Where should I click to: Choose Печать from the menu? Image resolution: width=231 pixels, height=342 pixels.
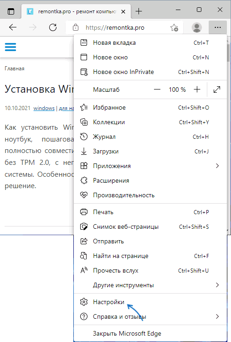(x=150, y=212)
